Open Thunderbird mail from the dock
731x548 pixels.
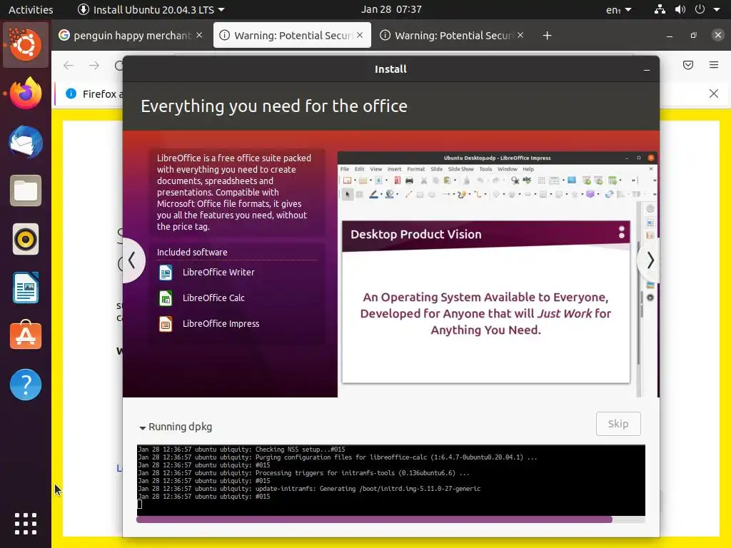pos(26,142)
